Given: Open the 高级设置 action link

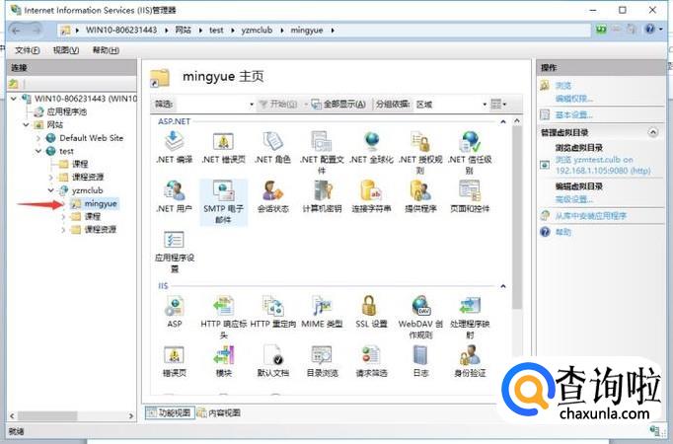Looking at the screenshot, I should (574, 199).
